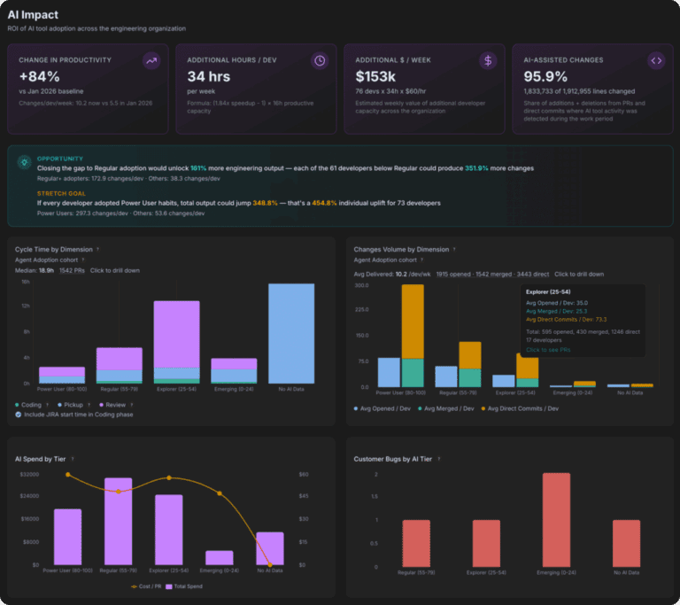Toggle Avg Direct Commits / Dev legend series

pos(520,409)
